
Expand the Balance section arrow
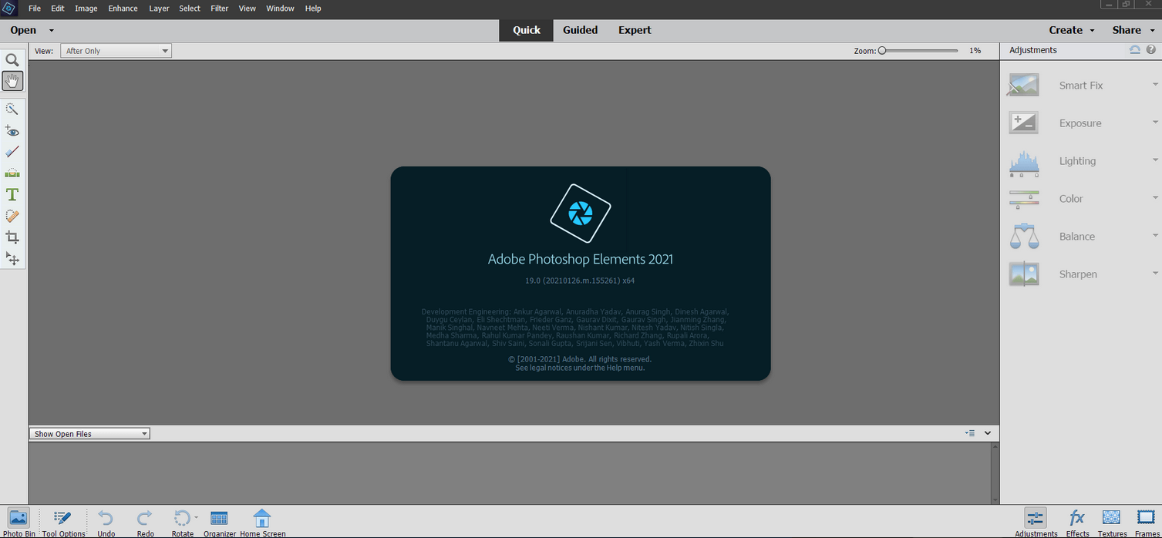click(x=1155, y=235)
